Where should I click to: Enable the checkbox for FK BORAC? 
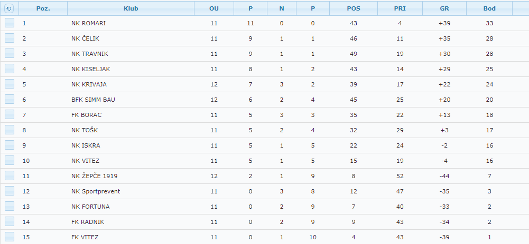click(10, 114)
